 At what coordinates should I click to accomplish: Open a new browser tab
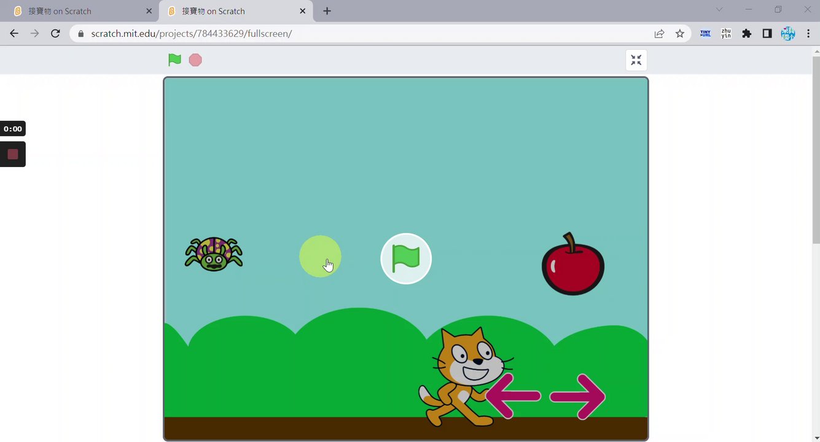(327, 11)
